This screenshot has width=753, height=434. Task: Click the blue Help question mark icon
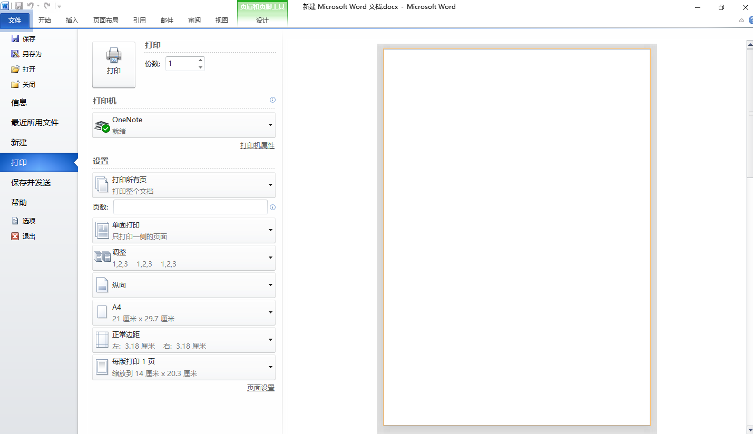[751, 20]
